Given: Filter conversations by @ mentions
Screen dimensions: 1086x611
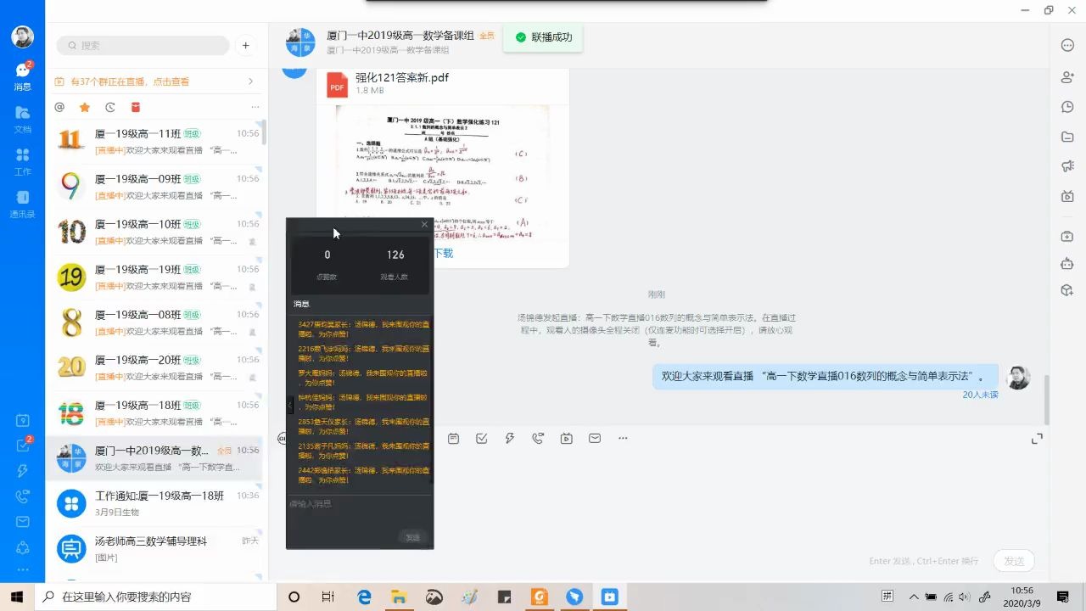Looking at the screenshot, I should 59,107.
